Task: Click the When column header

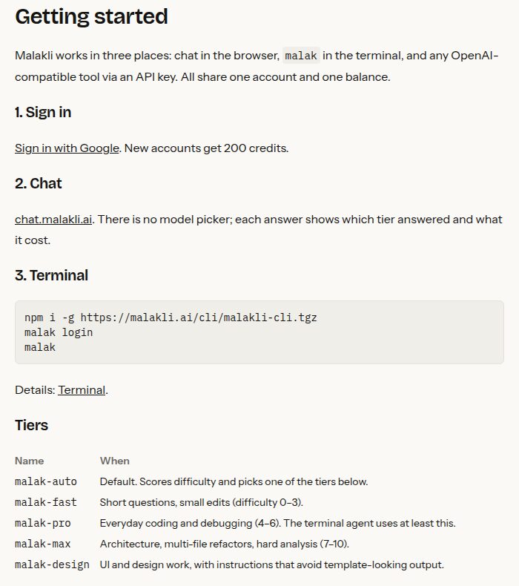Action: coord(115,461)
